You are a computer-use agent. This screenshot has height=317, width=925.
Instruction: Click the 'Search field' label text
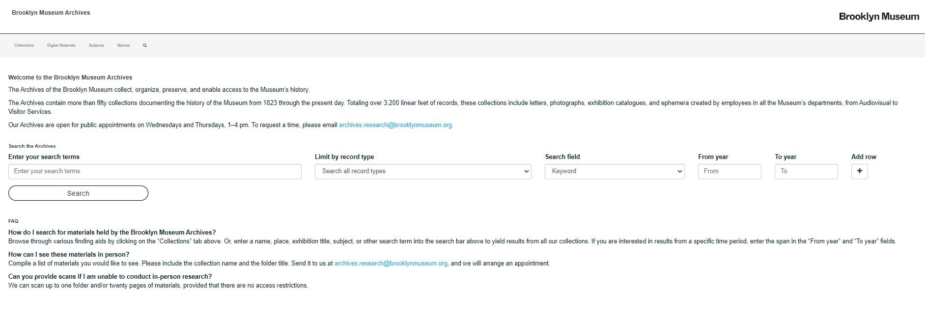[x=562, y=157]
